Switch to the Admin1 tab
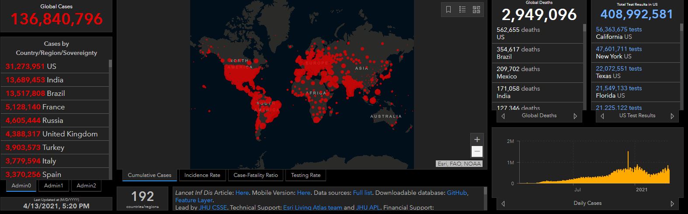The width and height of the screenshot is (688, 214). tap(54, 186)
